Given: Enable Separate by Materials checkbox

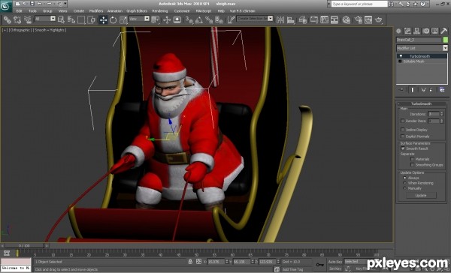Looking at the screenshot, I should point(412,159).
